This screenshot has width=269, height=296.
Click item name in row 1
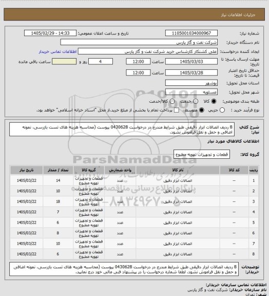(178, 181)
